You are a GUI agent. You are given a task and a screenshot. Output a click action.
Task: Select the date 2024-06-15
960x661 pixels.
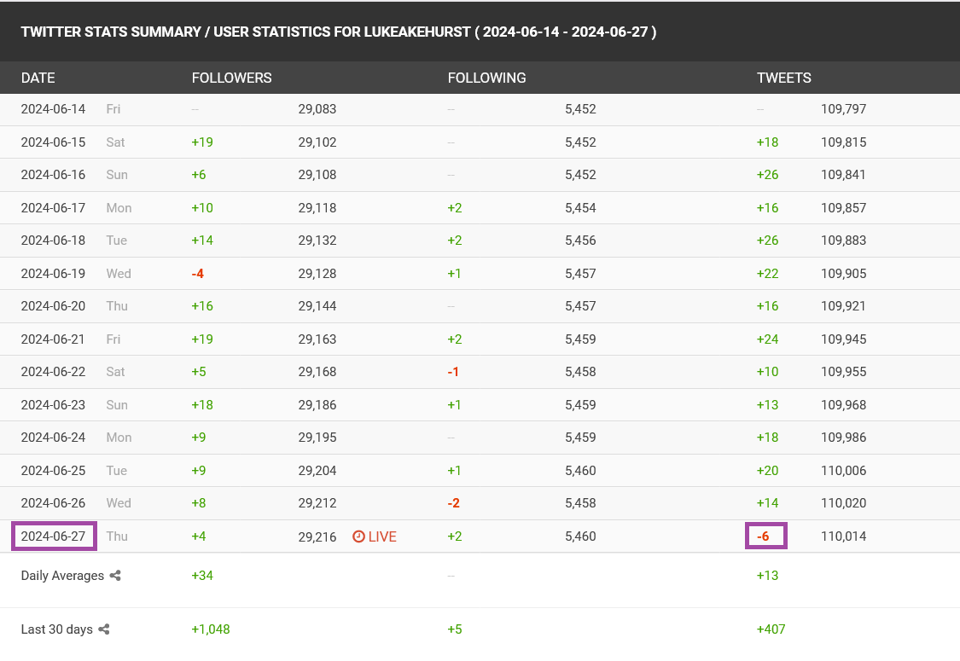(53, 142)
